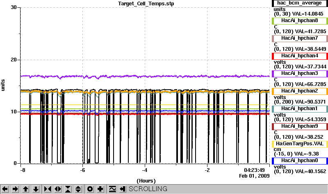Pan the plot left with the left arrow
The image size is (328, 194).
(5, 189)
